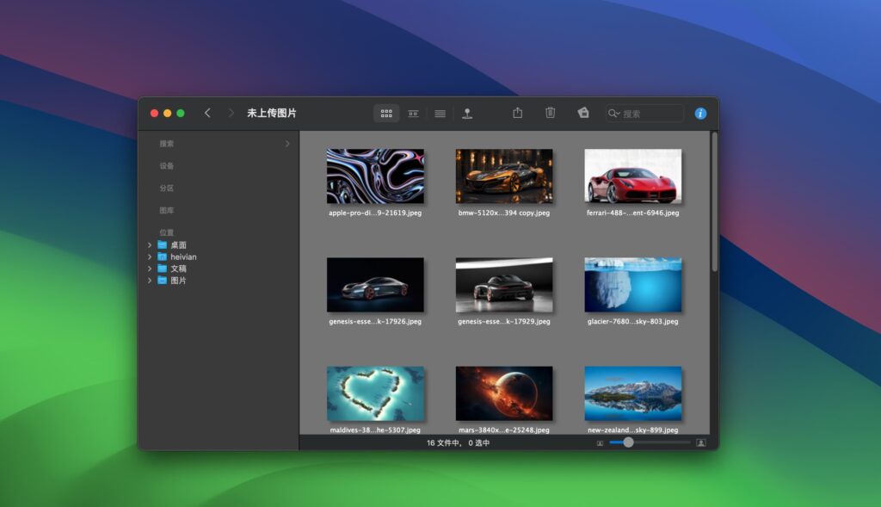Screen dimensions: 881x507
Task: Adjust the zoom slider at the bottom
Action: pos(628,442)
